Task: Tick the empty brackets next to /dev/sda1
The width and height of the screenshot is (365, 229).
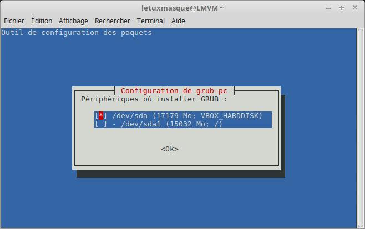Action: pos(101,124)
